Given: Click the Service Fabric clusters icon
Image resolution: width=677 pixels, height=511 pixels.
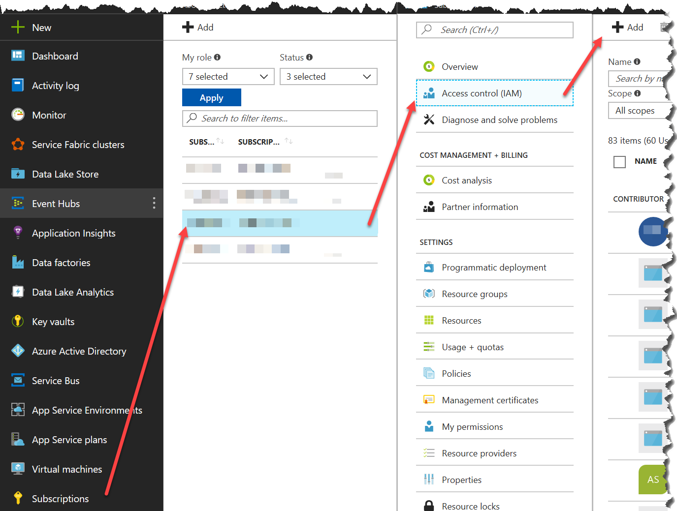Looking at the screenshot, I should pyautogui.click(x=18, y=144).
